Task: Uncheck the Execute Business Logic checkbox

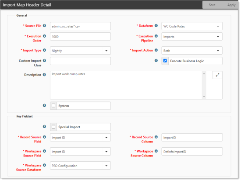Action: point(165,61)
